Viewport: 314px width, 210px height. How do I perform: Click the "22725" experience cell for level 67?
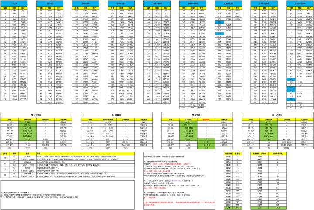(x=85, y=14)
